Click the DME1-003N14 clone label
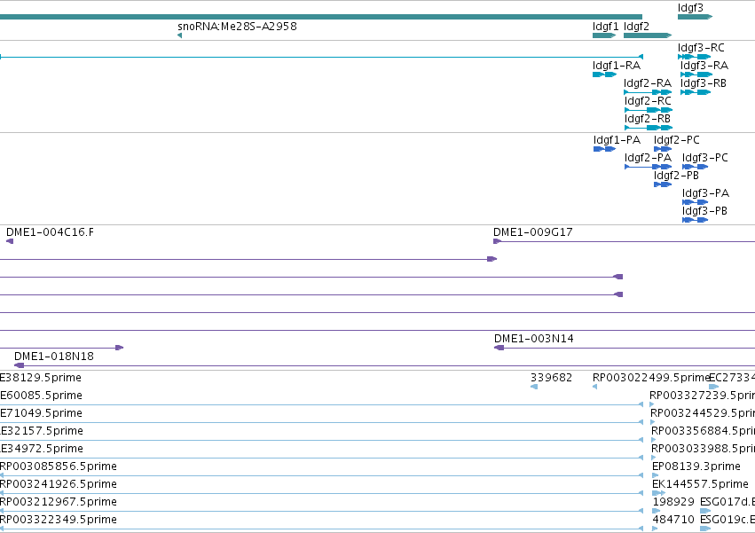 [x=534, y=339]
